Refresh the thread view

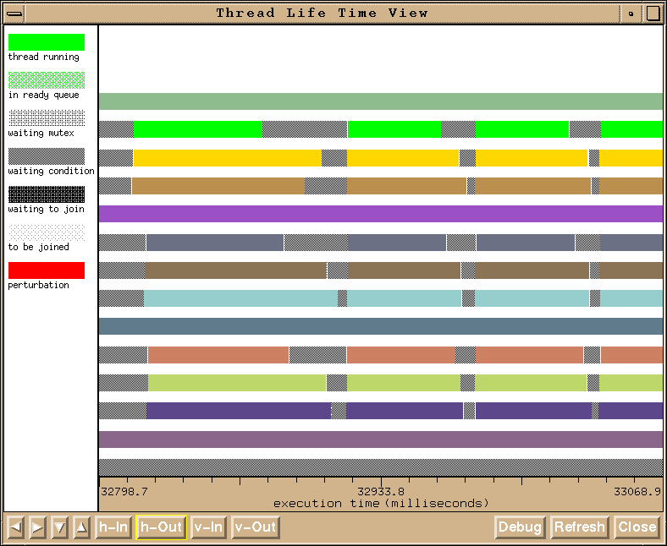coord(579,527)
